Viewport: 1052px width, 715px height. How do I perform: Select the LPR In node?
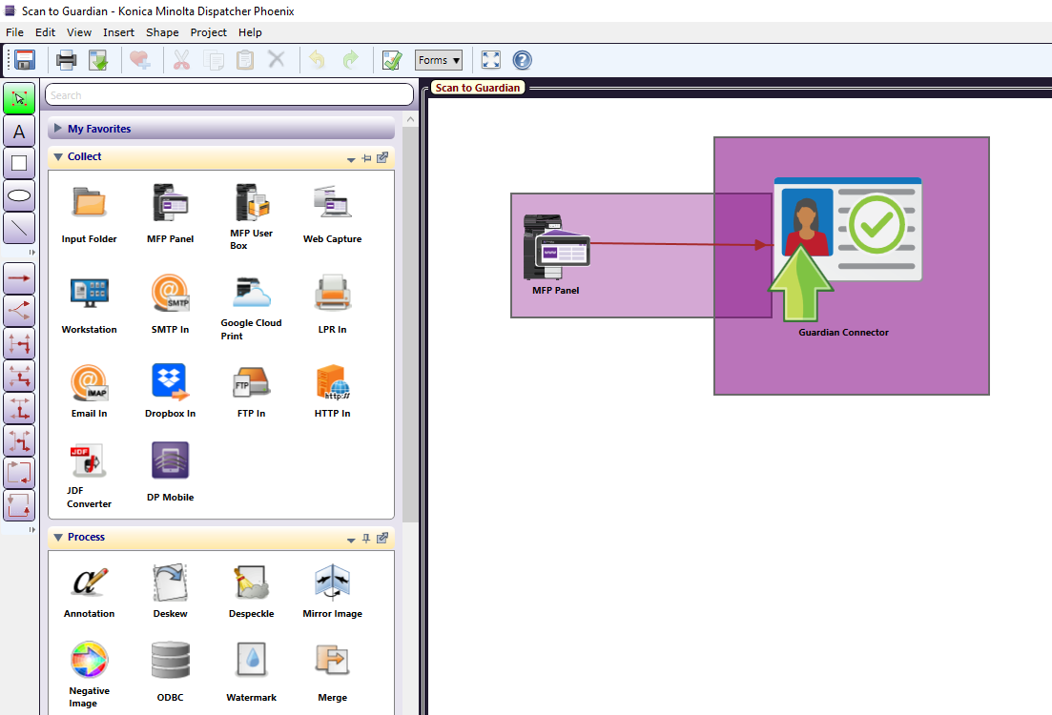click(332, 305)
